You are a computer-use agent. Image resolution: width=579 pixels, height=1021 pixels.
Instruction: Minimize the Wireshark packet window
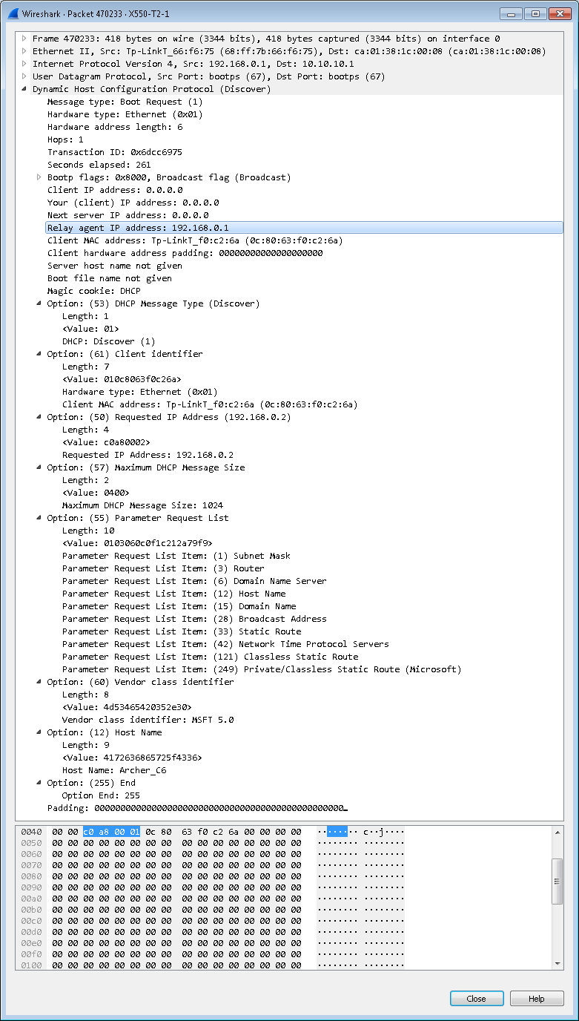click(x=512, y=13)
